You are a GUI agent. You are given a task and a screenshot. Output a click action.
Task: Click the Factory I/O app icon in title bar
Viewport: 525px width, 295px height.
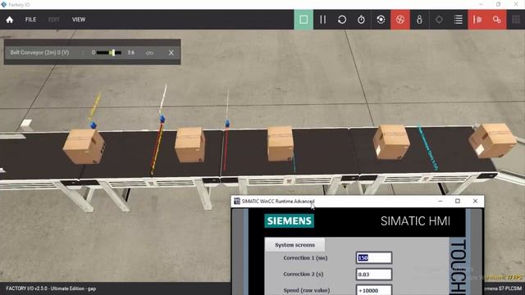click(3, 5)
